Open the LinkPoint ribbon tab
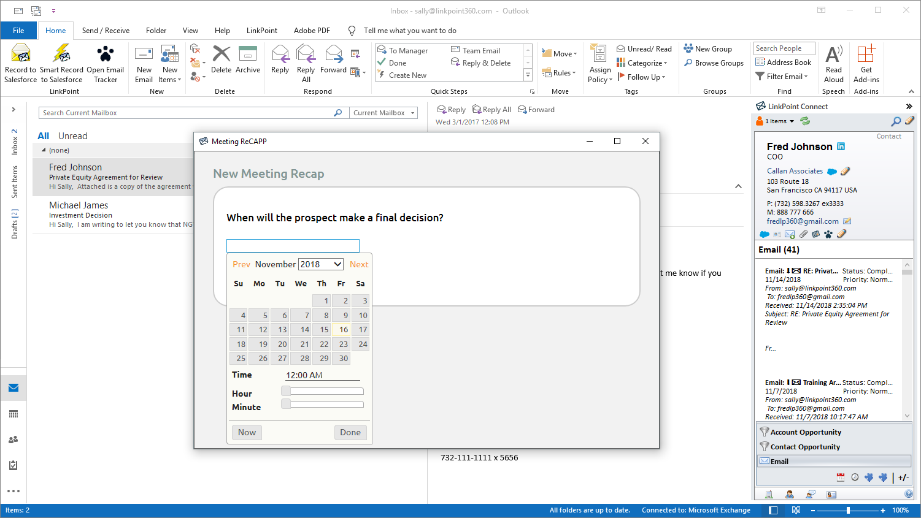Screen dimensions: 921x518 click(x=262, y=31)
